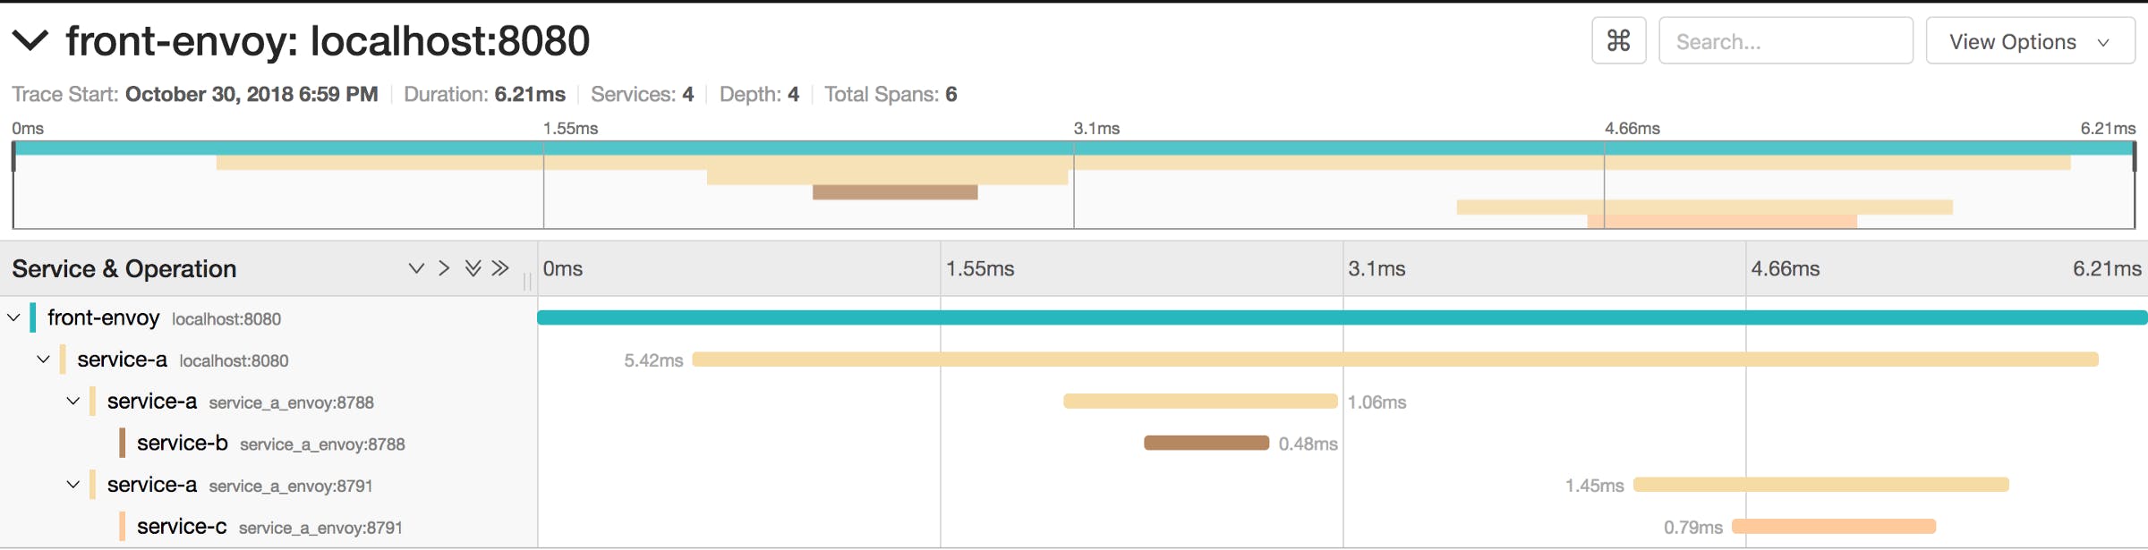
Task: Open the View Options dropdown
Action: (2030, 41)
